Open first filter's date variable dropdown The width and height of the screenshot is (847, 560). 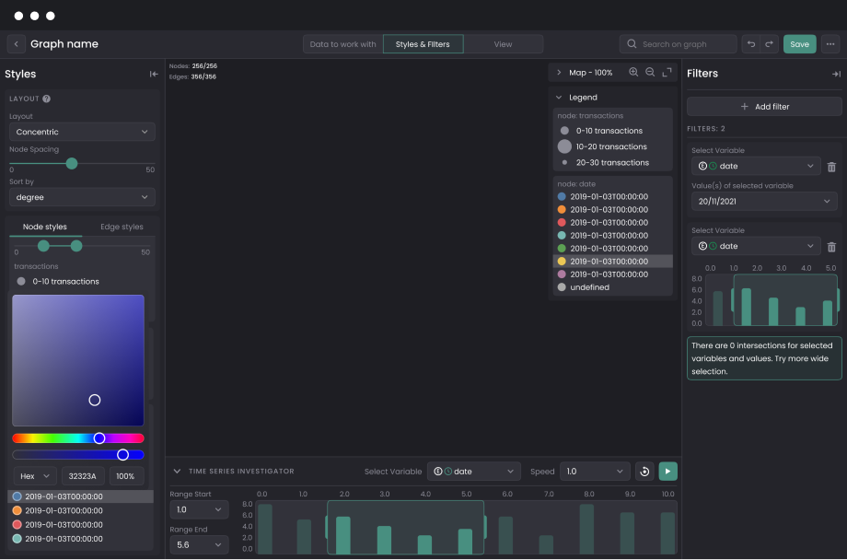(x=756, y=166)
